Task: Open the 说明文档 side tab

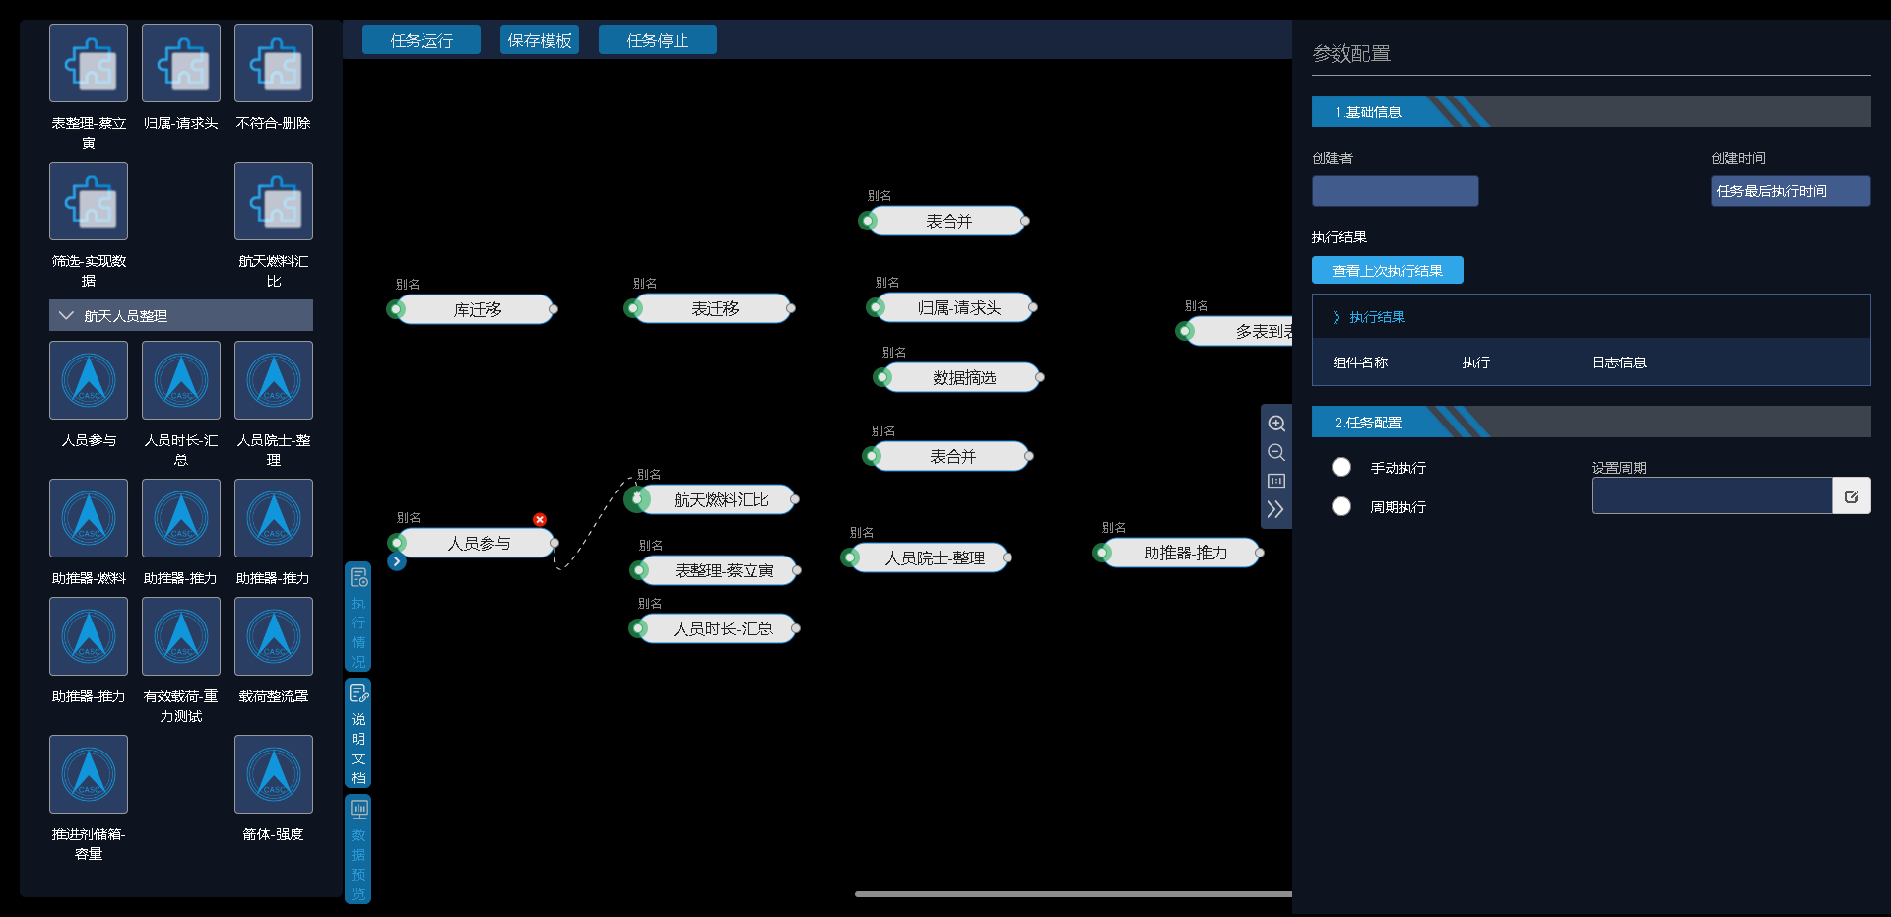Action: (359, 733)
